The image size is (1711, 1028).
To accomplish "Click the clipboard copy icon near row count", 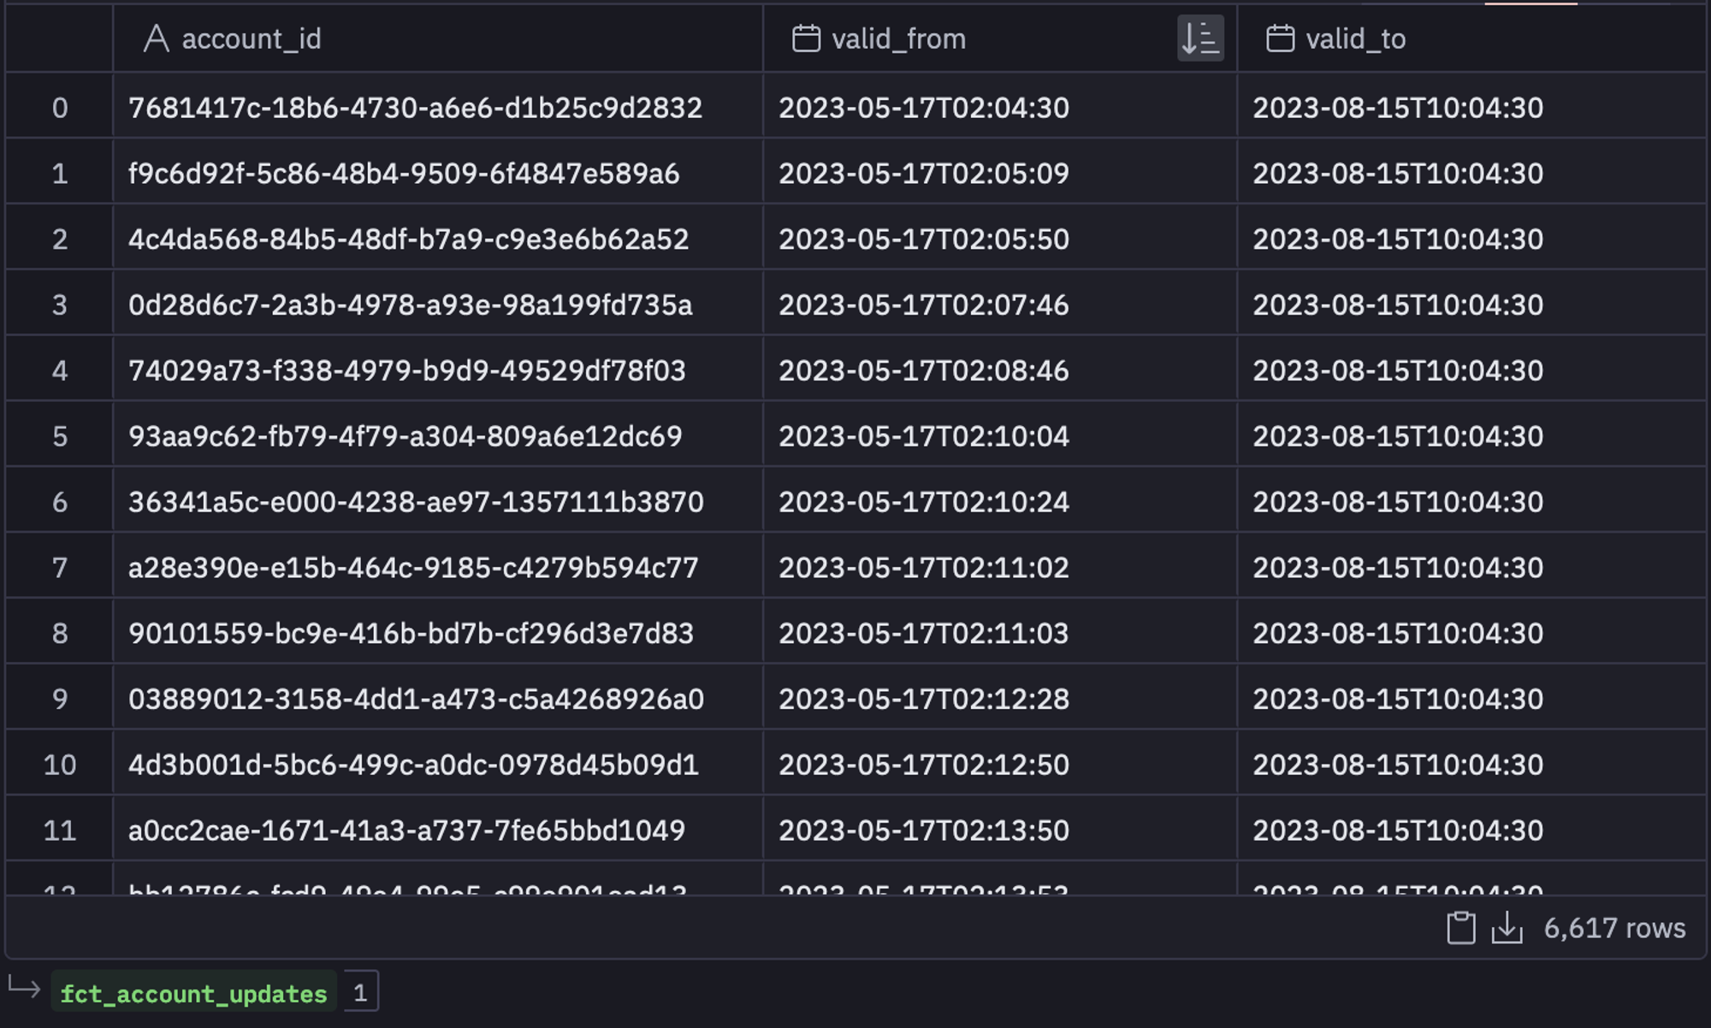I will pos(1461,928).
